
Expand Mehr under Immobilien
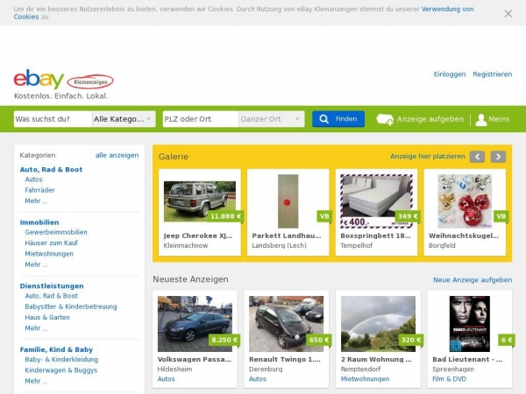tap(36, 264)
